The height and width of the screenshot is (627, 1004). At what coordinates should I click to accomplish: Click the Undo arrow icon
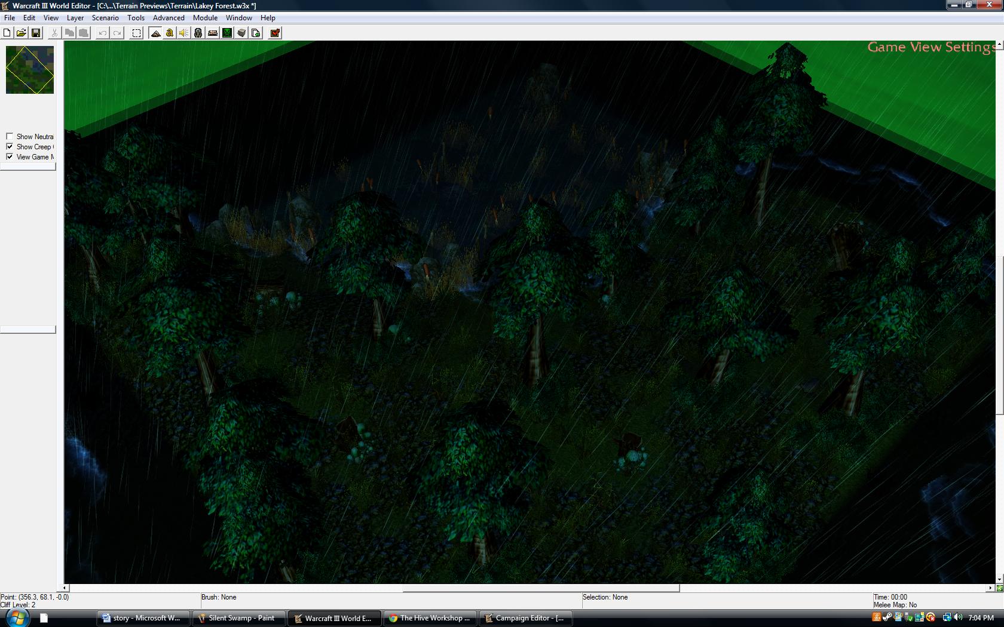tap(103, 33)
